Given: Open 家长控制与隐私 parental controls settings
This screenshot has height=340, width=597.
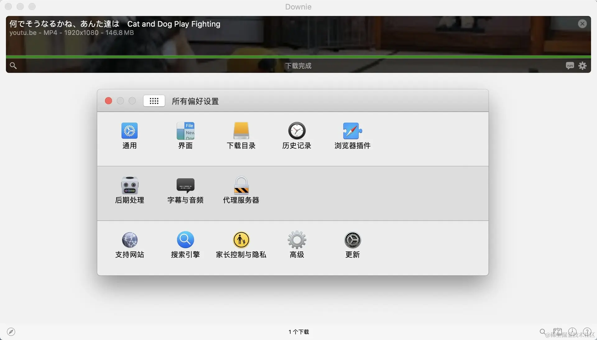Looking at the screenshot, I should [241, 245].
